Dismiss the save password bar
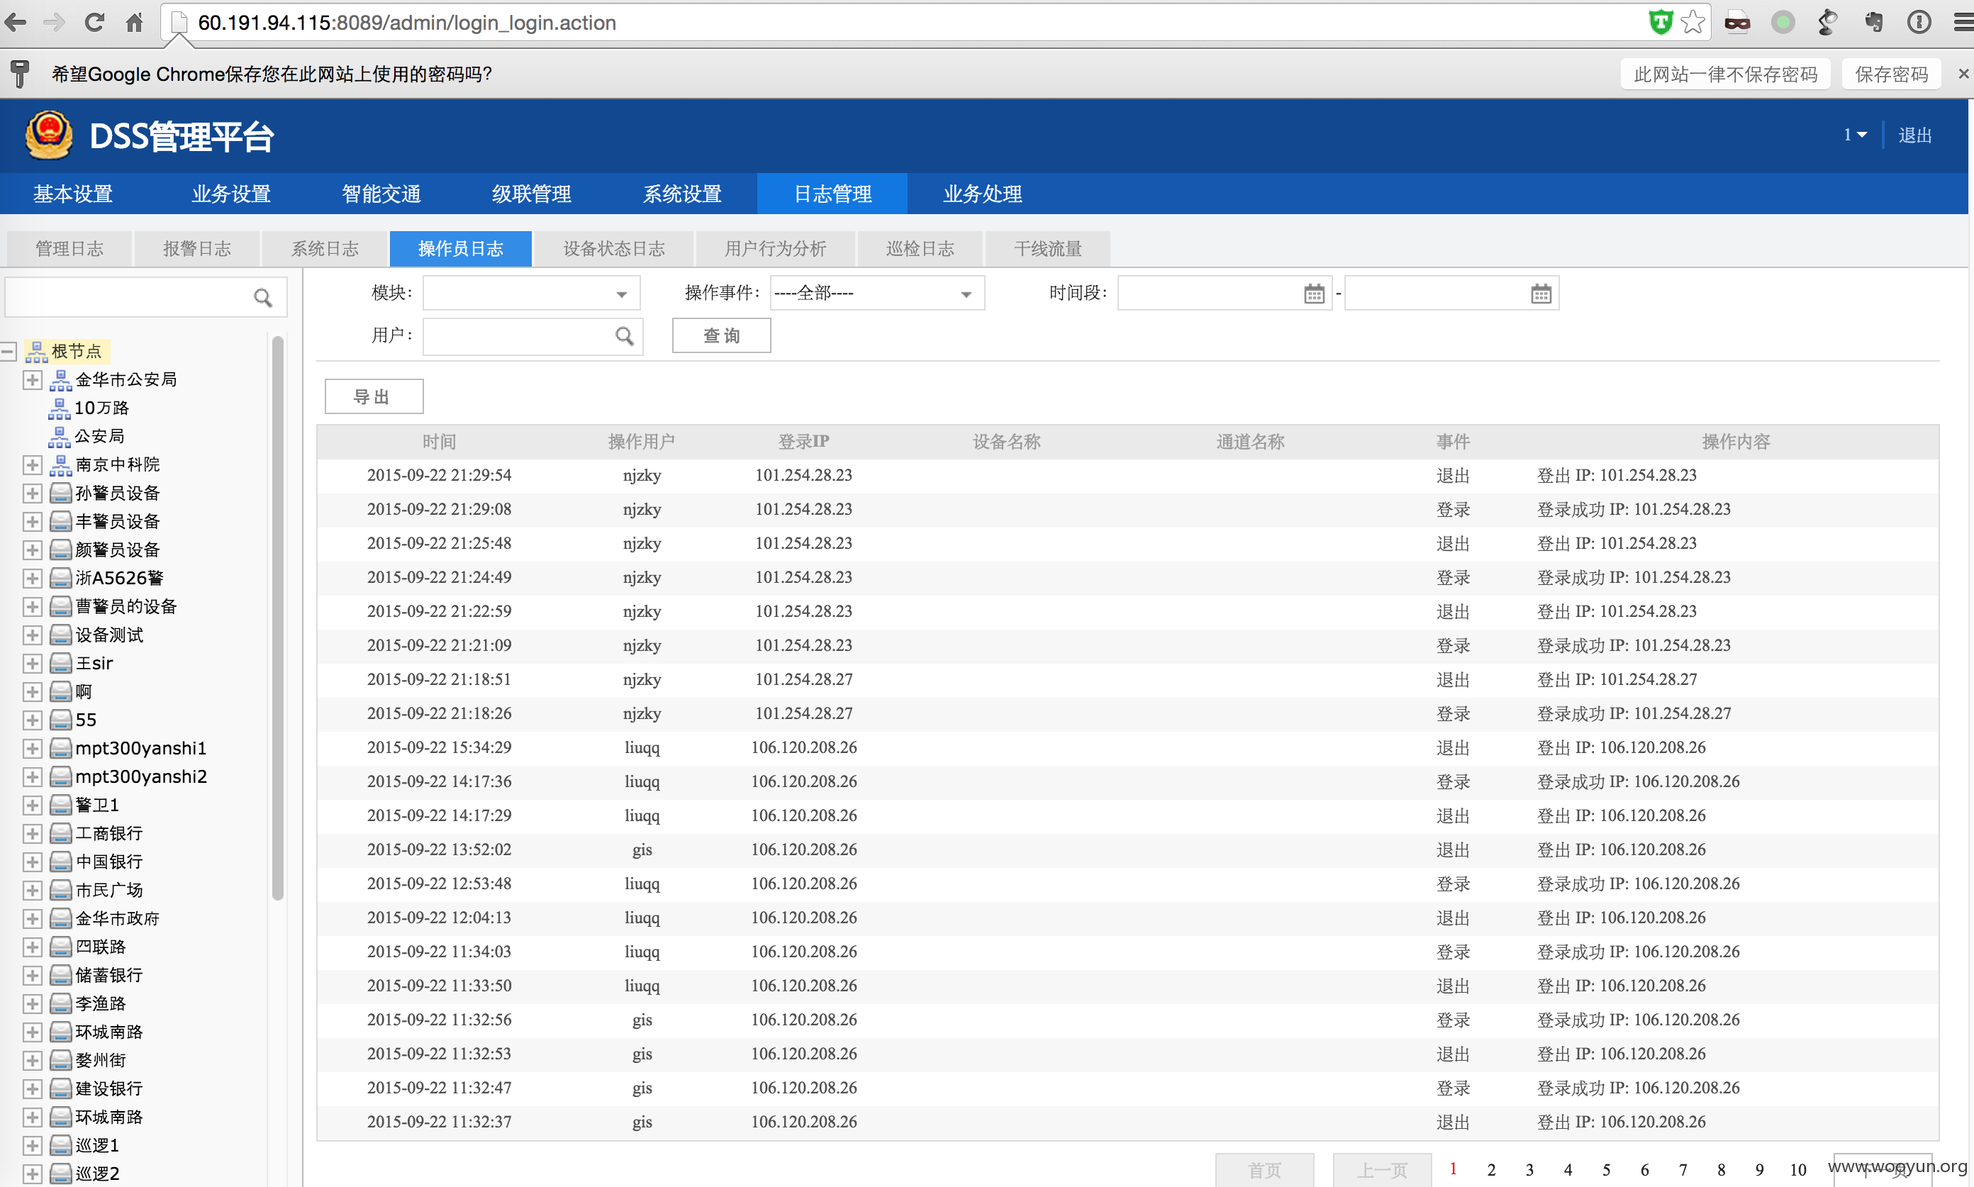This screenshot has height=1187, width=1974. pos(1963,74)
